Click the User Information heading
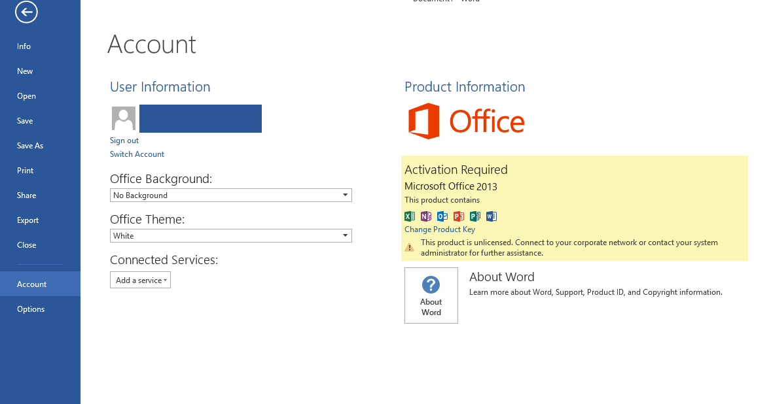 [x=160, y=87]
